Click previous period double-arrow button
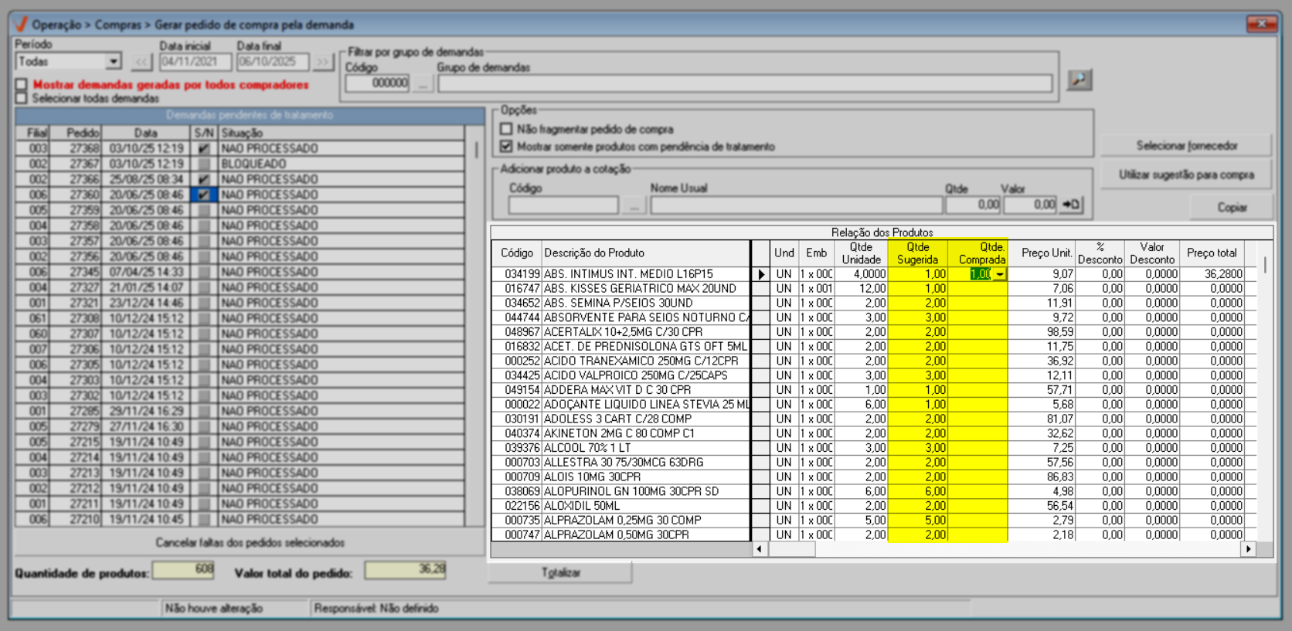The image size is (1292, 631). (x=141, y=62)
